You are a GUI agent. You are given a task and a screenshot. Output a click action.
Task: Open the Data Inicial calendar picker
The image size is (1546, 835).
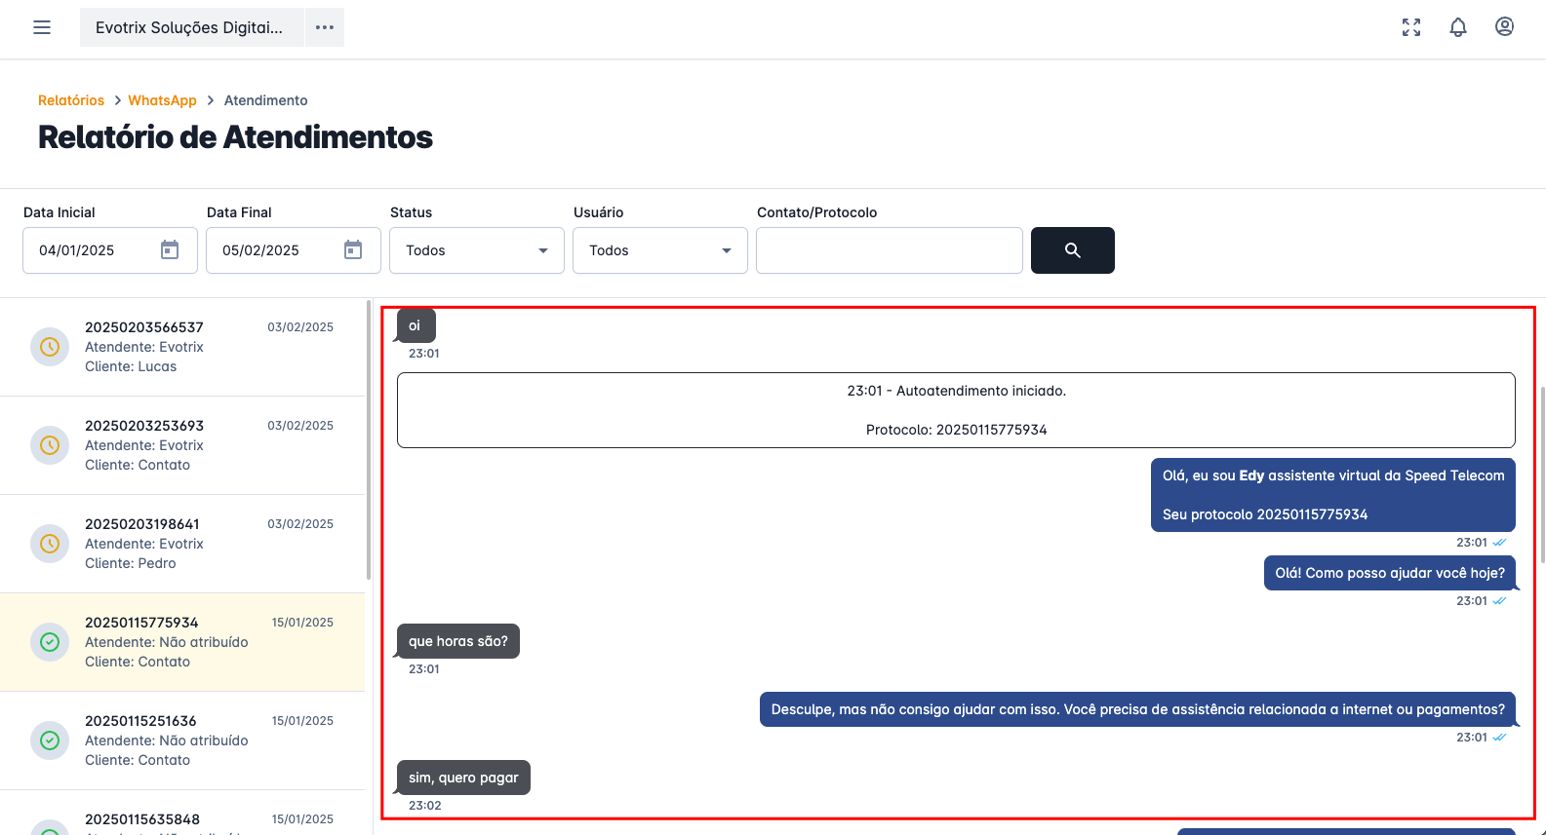tap(170, 250)
